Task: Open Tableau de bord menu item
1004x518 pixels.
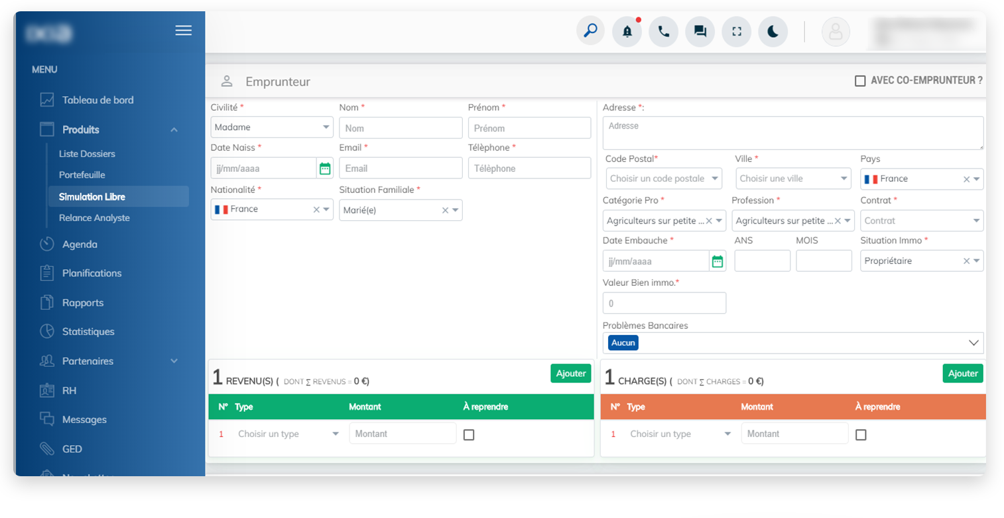Action: (97, 100)
